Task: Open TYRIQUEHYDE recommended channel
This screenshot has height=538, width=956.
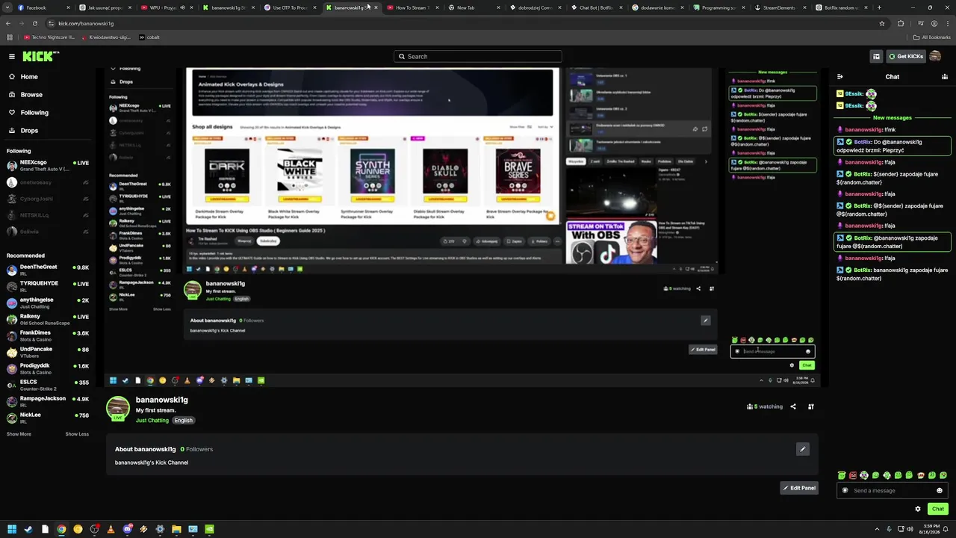Action: coord(48,286)
